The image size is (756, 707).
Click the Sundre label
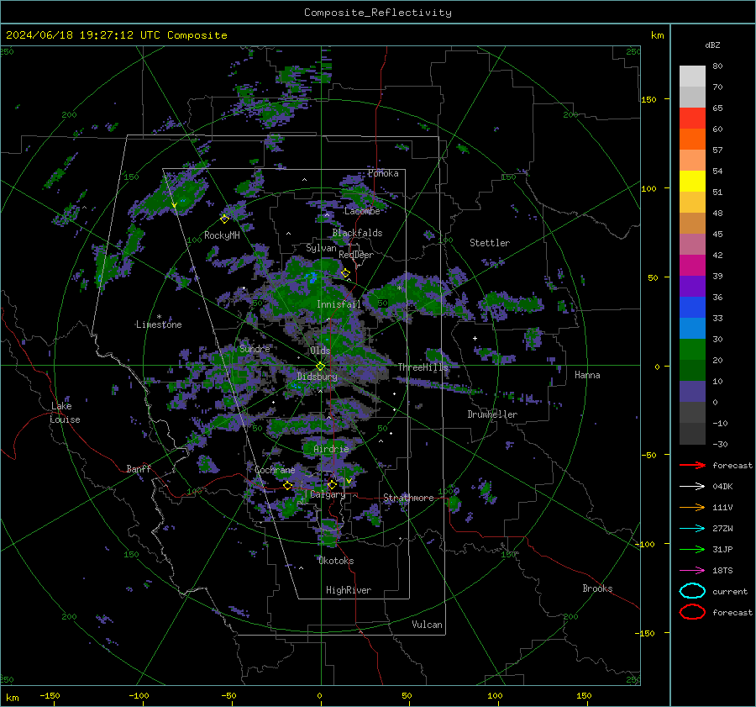pos(255,348)
